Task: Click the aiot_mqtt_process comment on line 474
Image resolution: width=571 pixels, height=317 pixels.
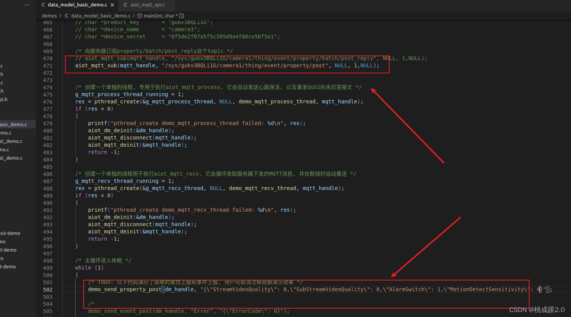Action: (x=218, y=87)
